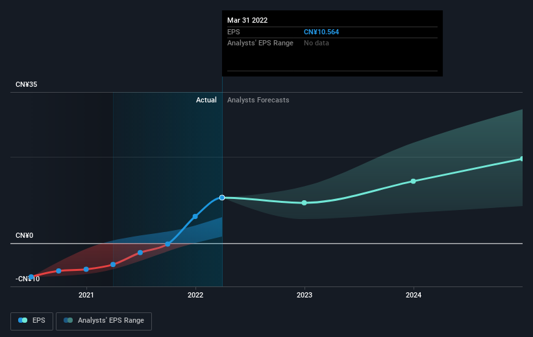Viewport: 533px width, 337px height.
Task: Click the 2023 x-axis label
Action: click(304, 295)
